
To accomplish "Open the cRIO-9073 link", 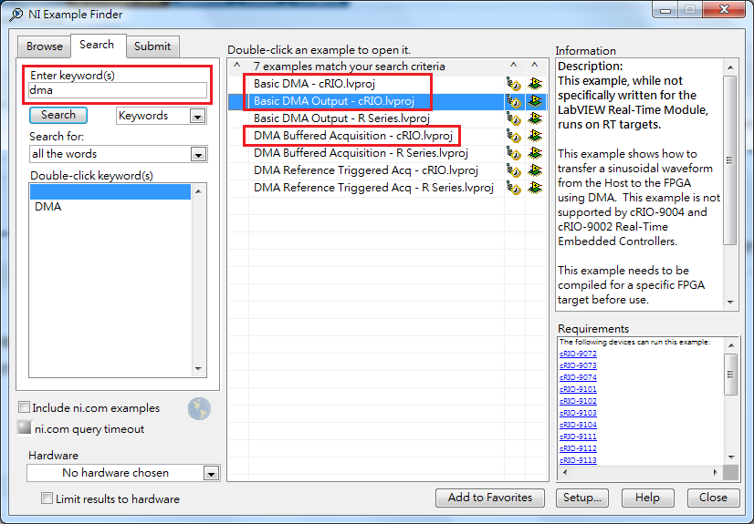I will click(578, 365).
